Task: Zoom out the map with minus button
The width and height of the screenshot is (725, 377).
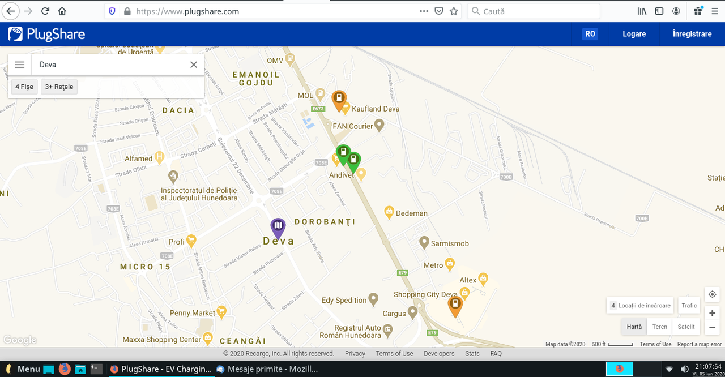Action: click(712, 327)
